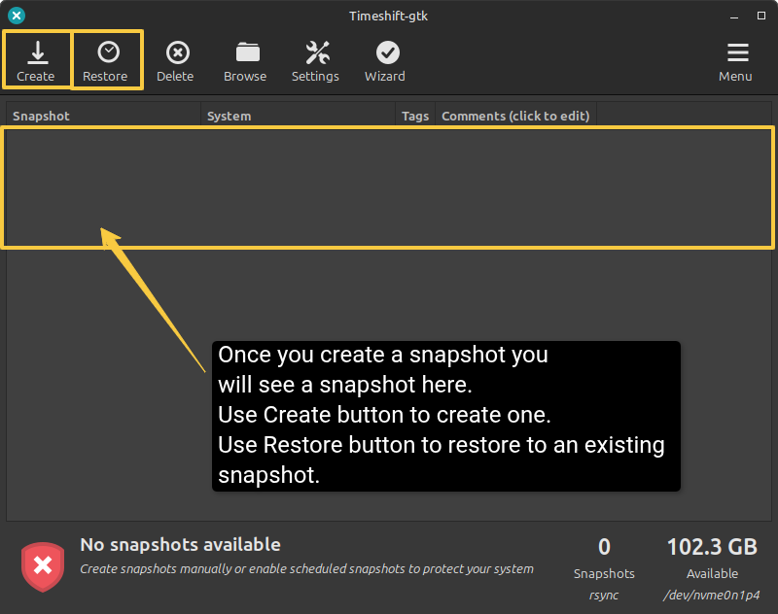
Task: Click the Tags column header
Action: (x=415, y=116)
